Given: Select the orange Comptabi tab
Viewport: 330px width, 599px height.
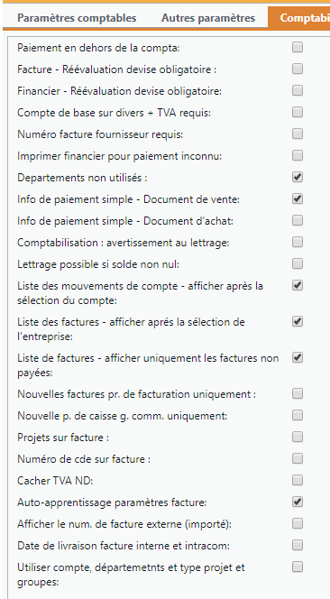Looking at the screenshot, I should pyautogui.click(x=299, y=18).
